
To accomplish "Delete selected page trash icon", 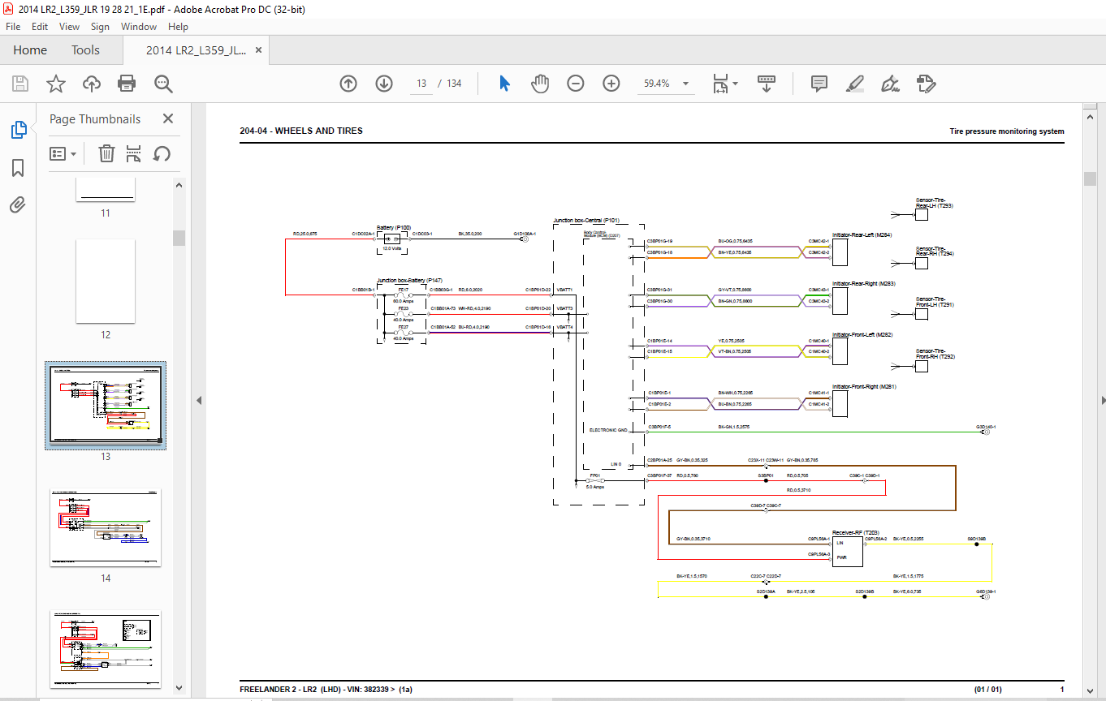I will click(106, 153).
